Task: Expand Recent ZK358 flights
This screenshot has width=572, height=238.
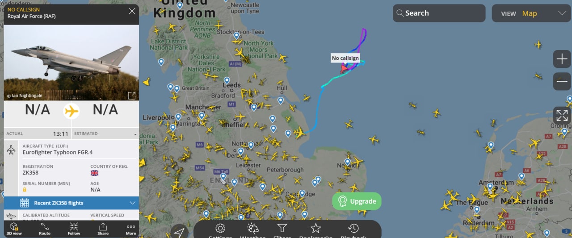Action: point(71,203)
